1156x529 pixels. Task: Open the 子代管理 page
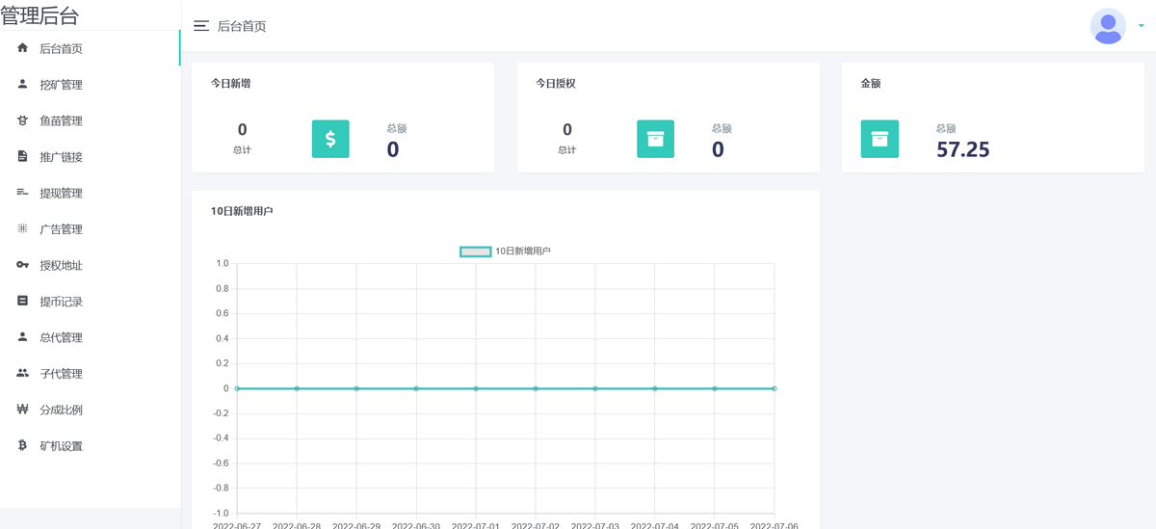pos(90,374)
